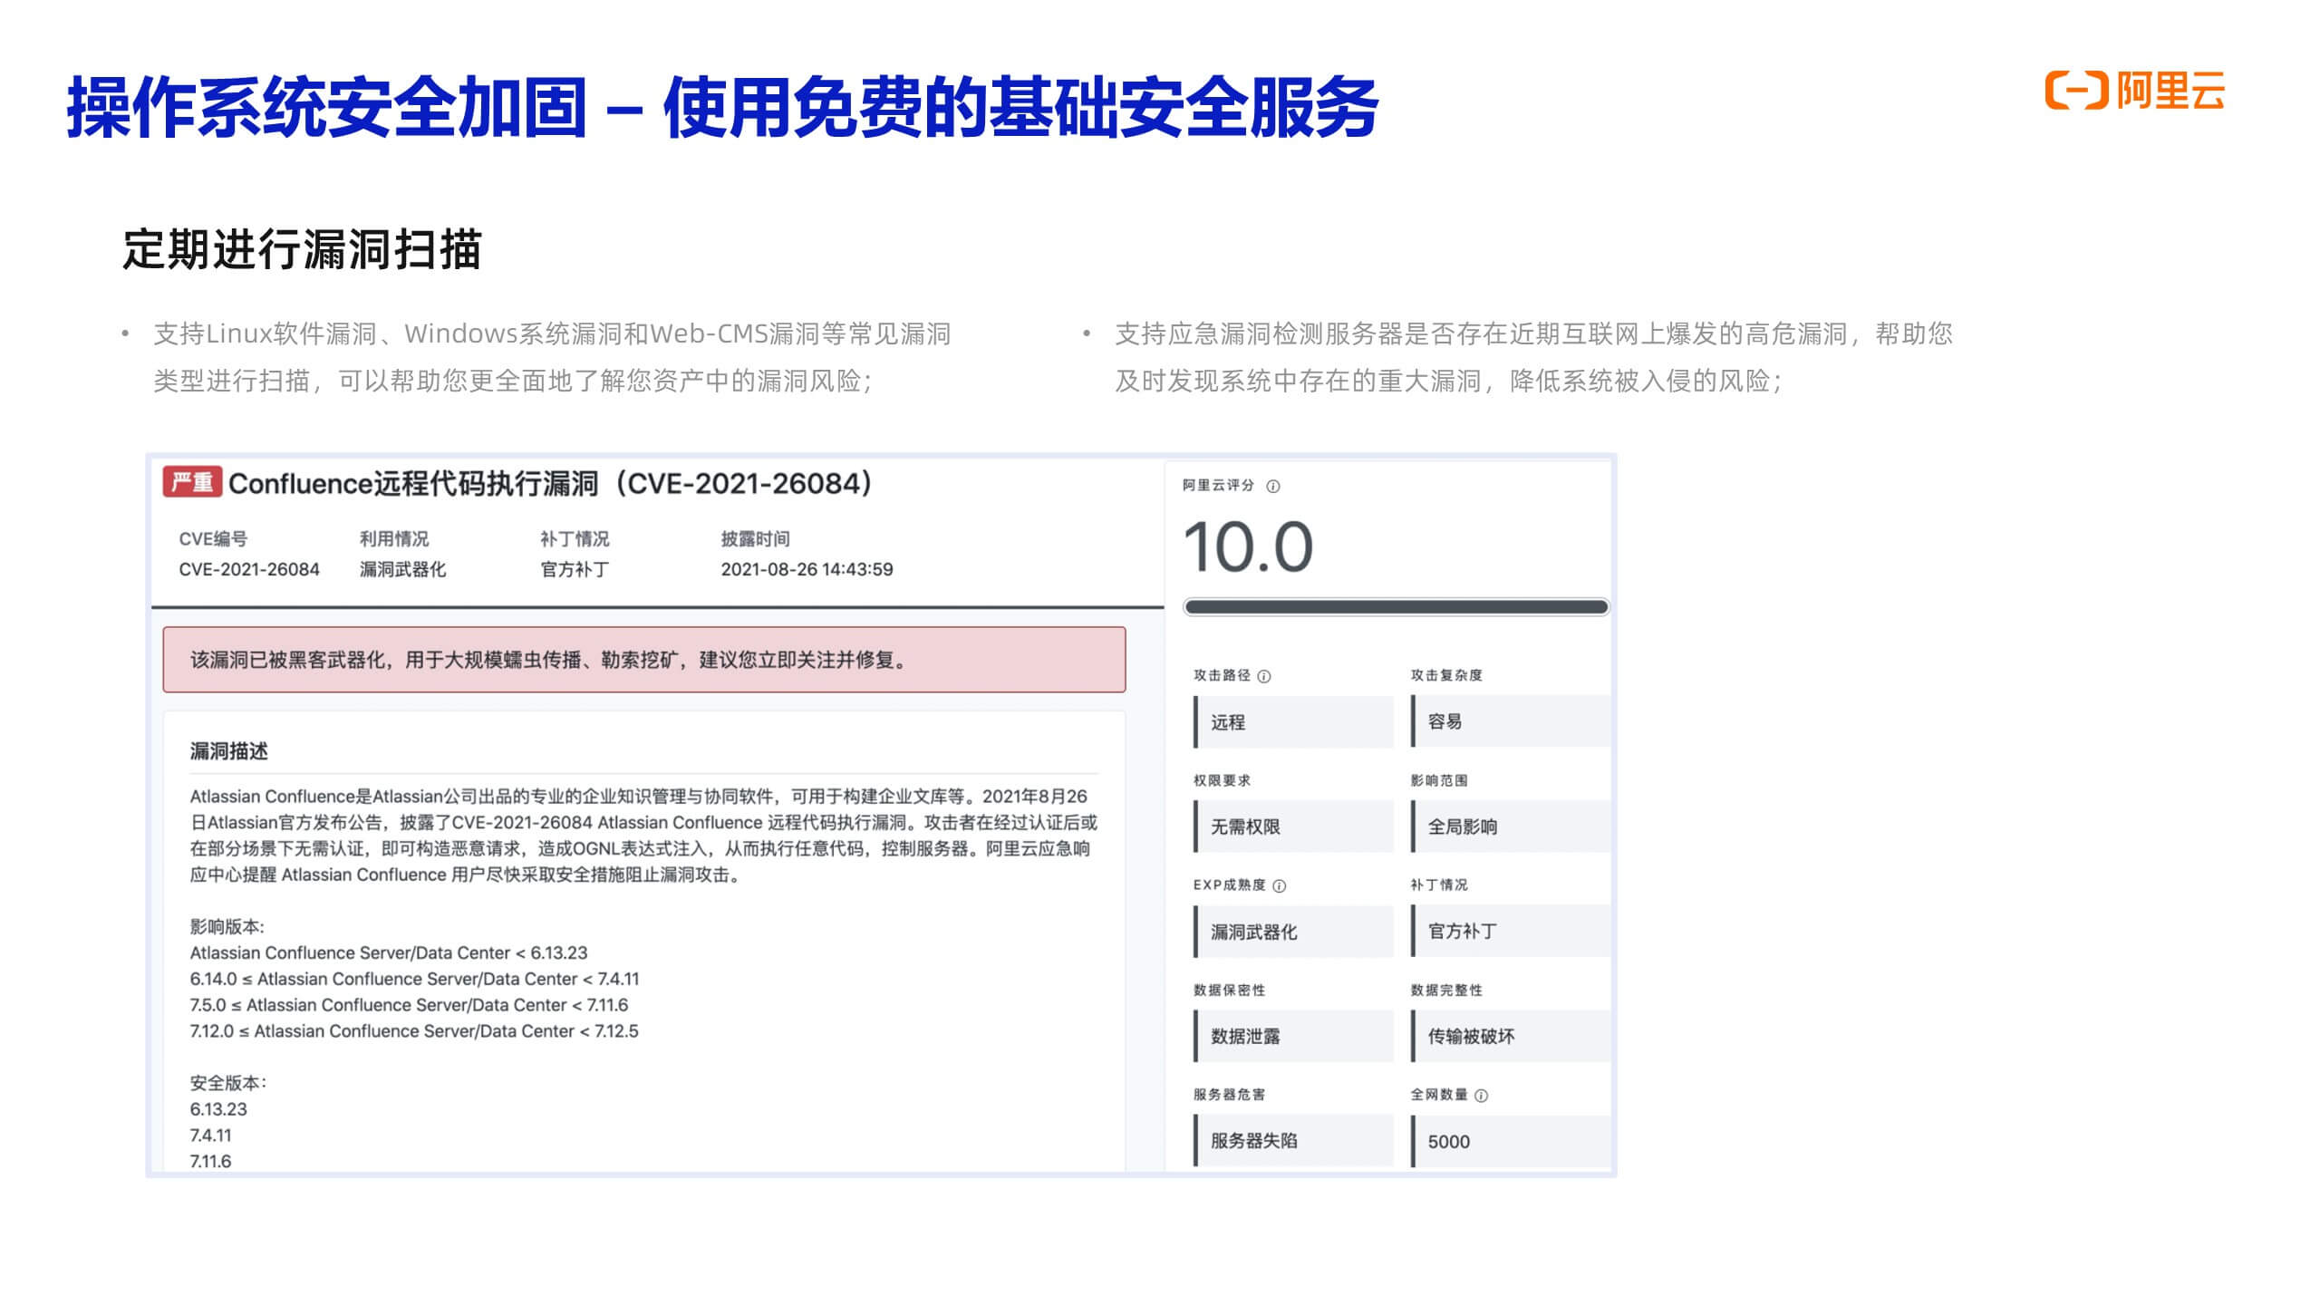Click the 定期进行漏洞扫描 subheading

(x=302, y=249)
